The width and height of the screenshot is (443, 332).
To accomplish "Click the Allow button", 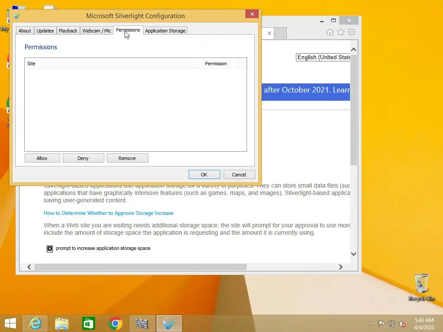I will pos(42,158).
